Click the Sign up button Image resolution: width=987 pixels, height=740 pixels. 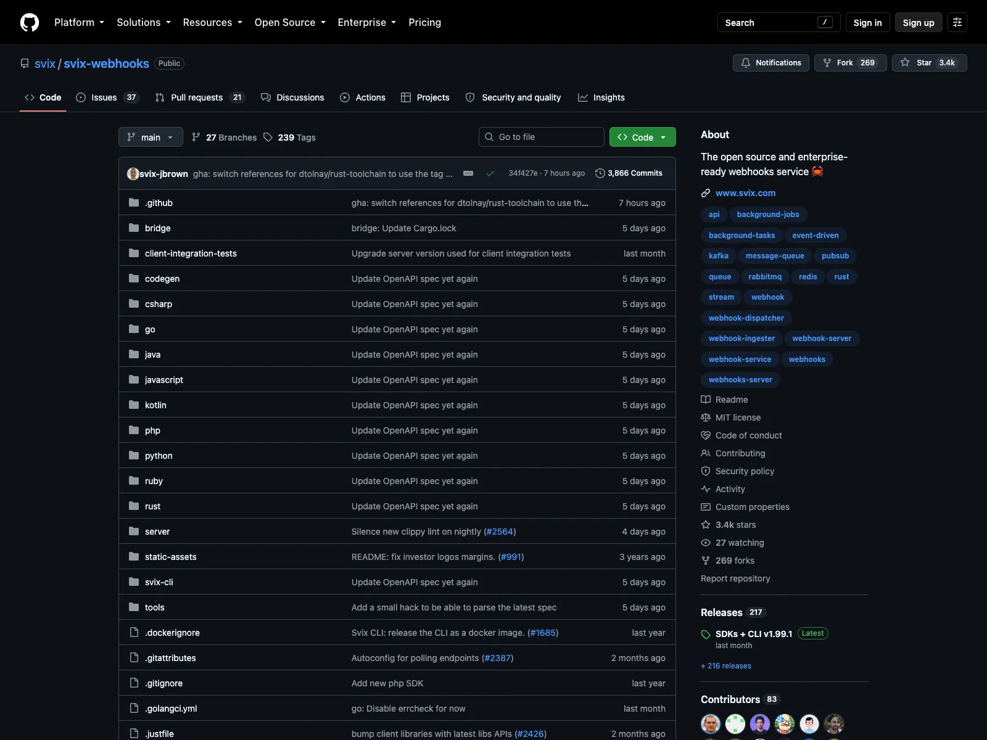pos(919,22)
